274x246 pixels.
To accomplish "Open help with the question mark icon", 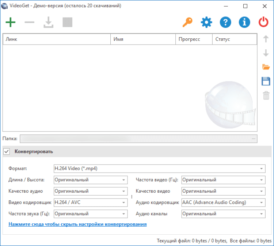I will pos(225,22).
